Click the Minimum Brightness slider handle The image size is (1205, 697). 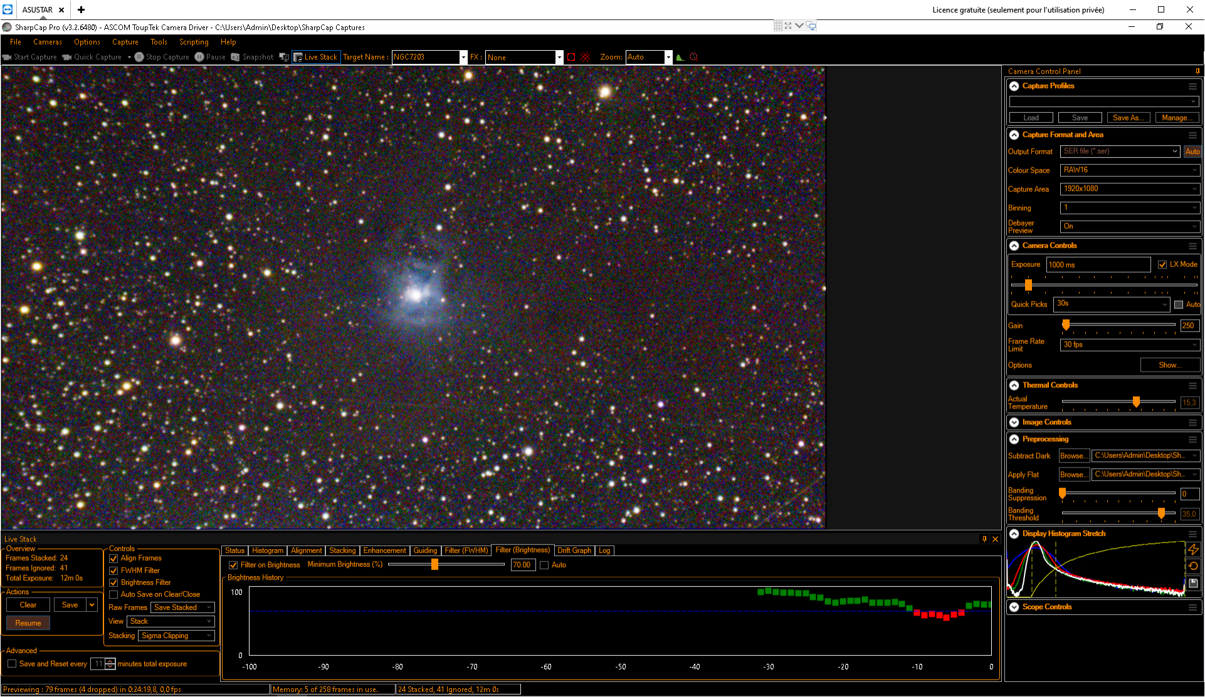(434, 564)
